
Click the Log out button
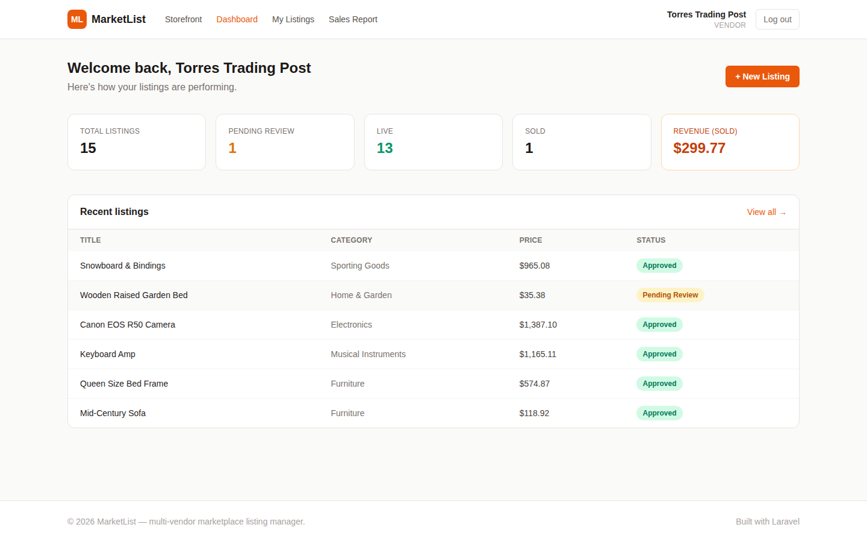pyautogui.click(x=777, y=19)
